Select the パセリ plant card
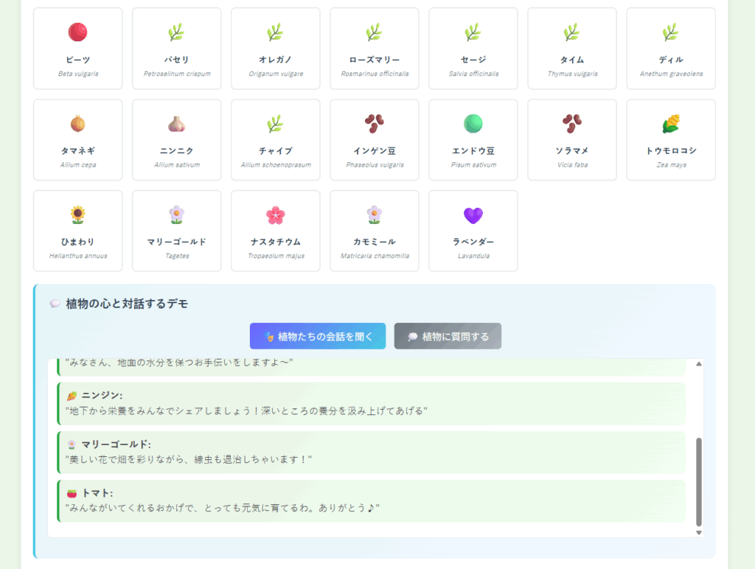755x569 pixels. (176, 49)
